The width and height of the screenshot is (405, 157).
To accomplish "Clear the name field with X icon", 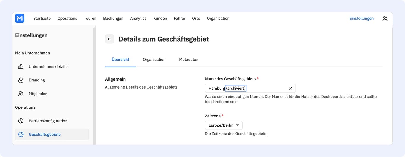I will point(291,88).
